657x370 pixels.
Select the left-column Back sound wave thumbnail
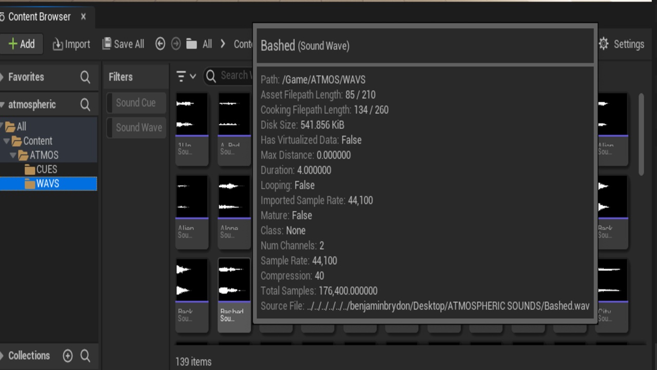pos(192,295)
